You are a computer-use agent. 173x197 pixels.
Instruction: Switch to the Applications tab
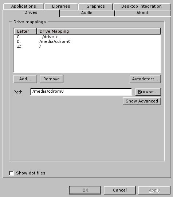(x=24, y=6)
